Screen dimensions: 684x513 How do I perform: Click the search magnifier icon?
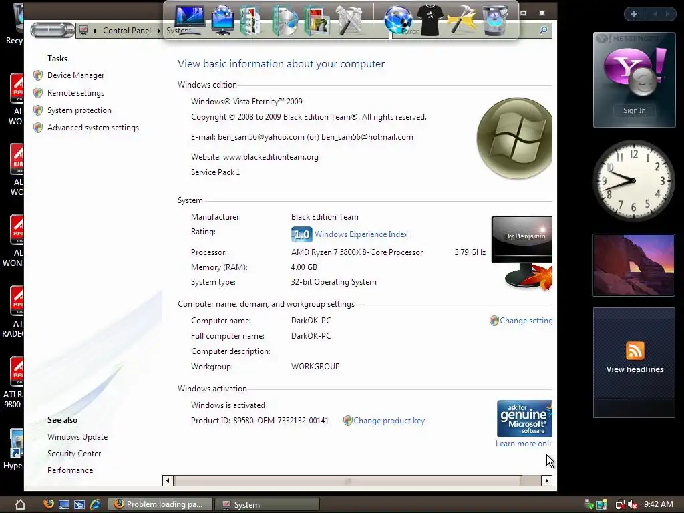[543, 31]
